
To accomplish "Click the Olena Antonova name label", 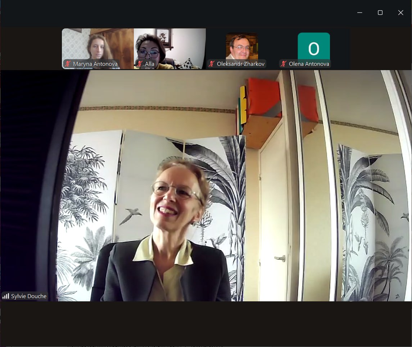I will (309, 64).
